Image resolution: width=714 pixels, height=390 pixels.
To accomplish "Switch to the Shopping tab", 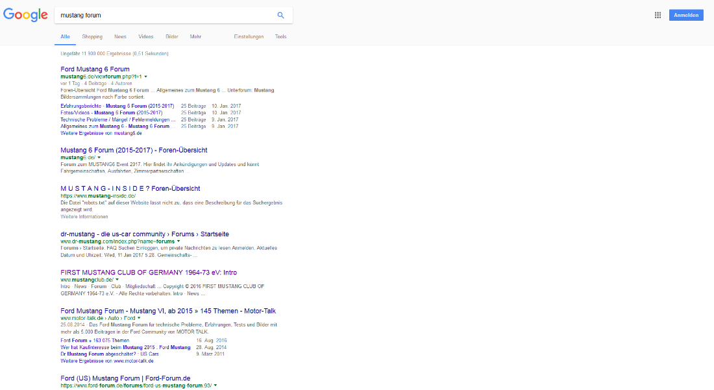I will click(92, 37).
